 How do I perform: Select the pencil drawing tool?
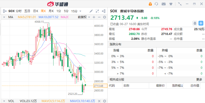(91, 11)
